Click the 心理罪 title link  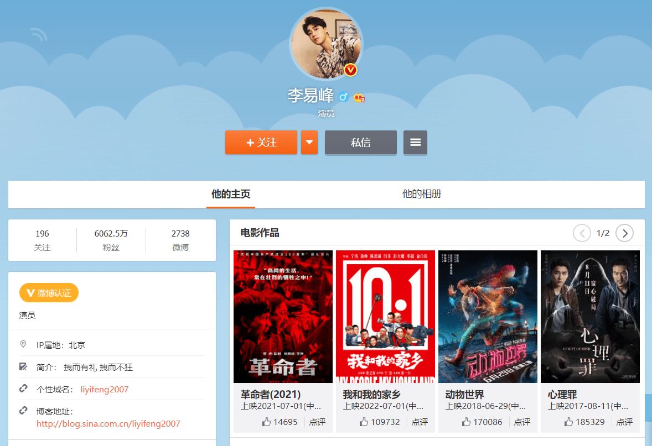562,394
